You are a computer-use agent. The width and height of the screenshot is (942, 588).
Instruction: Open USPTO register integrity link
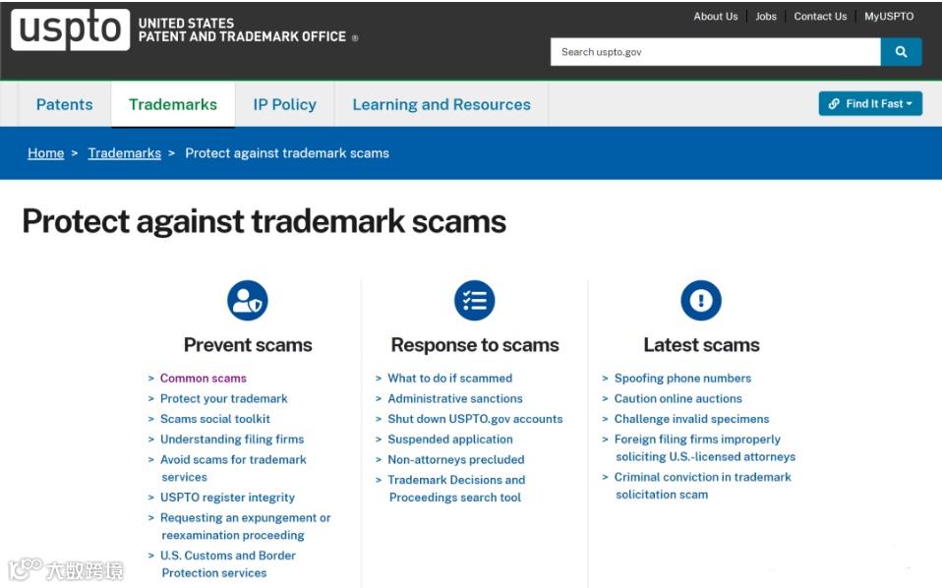tap(227, 498)
